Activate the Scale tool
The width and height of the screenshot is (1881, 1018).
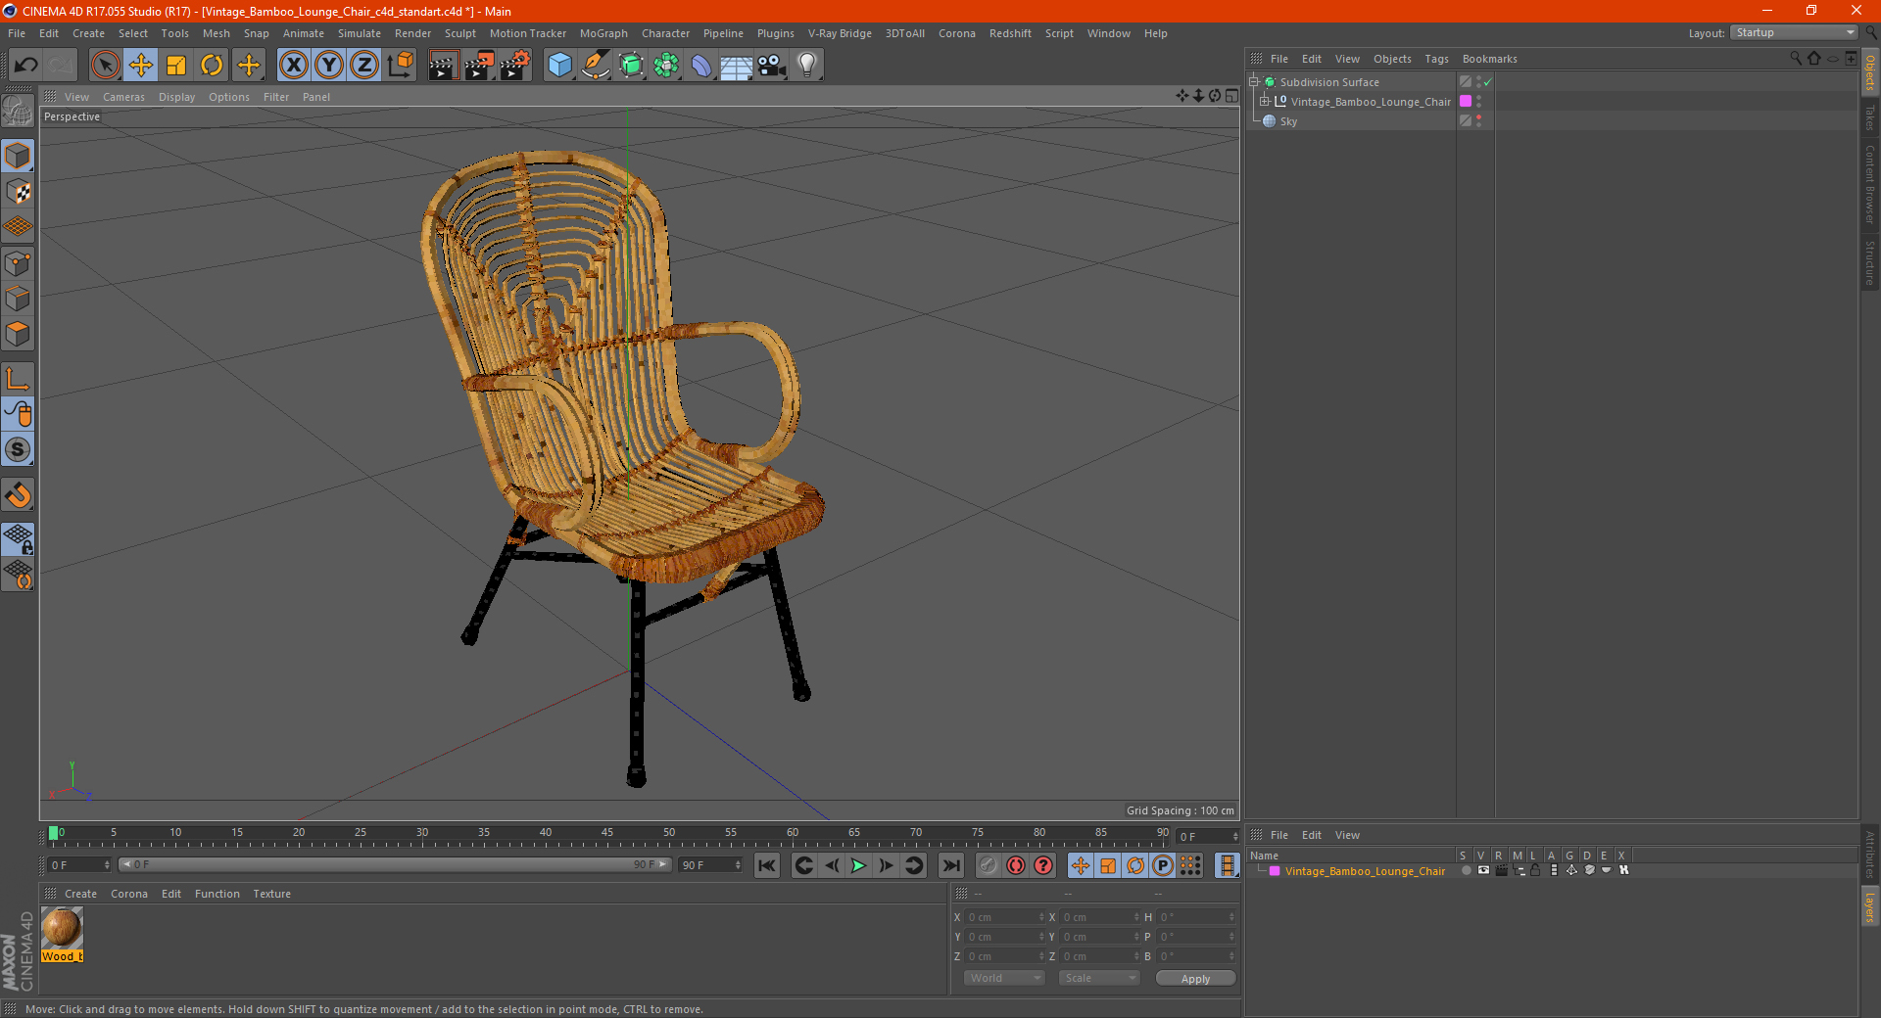click(x=176, y=66)
